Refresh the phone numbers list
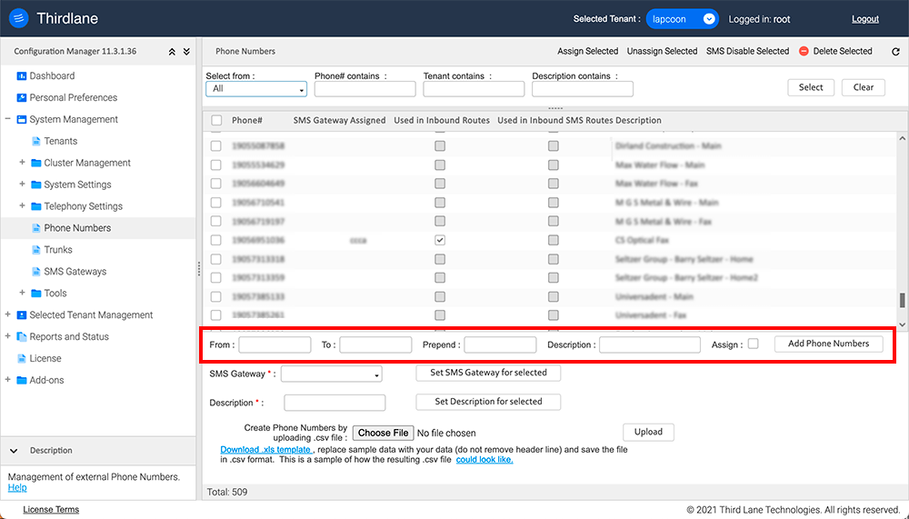Screen dimensions: 909x519 (x=895, y=52)
